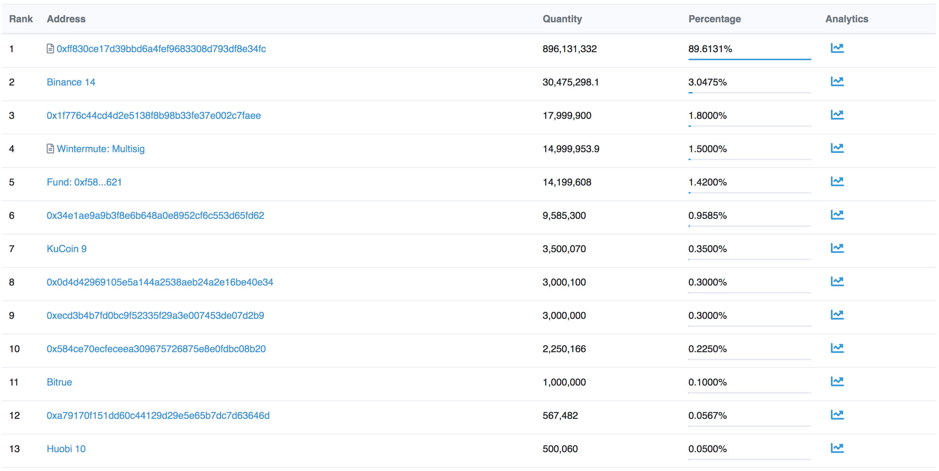Click the Huobi 10 holder link

tap(66, 448)
